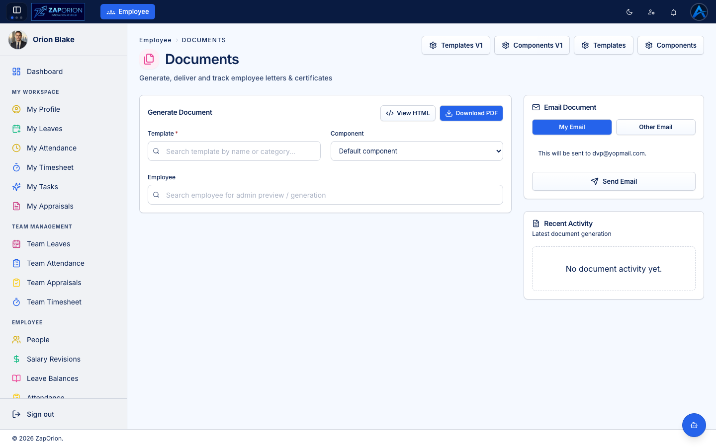716x447 pixels.
Task: Open the chatbot assistant floating button
Action: 694,425
